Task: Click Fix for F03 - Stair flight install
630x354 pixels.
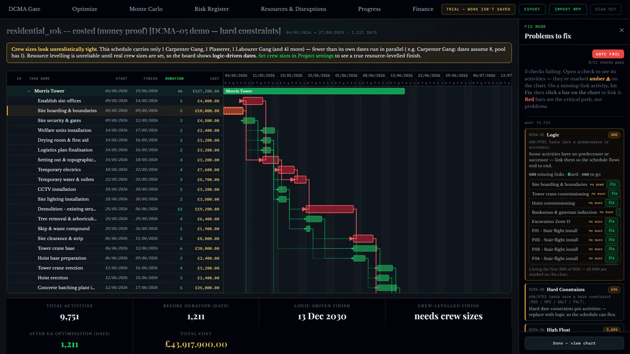Action: point(611,249)
